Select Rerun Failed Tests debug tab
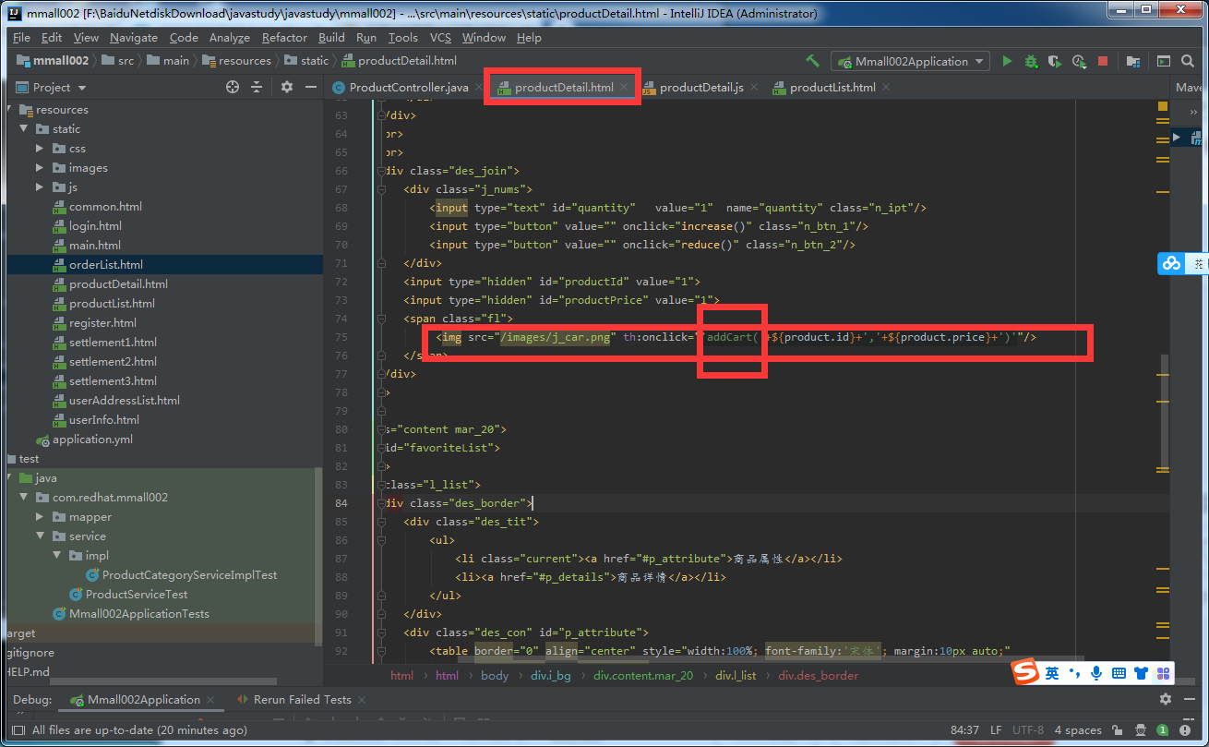The height and width of the screenshot is (747, 1209). (303, 699)
